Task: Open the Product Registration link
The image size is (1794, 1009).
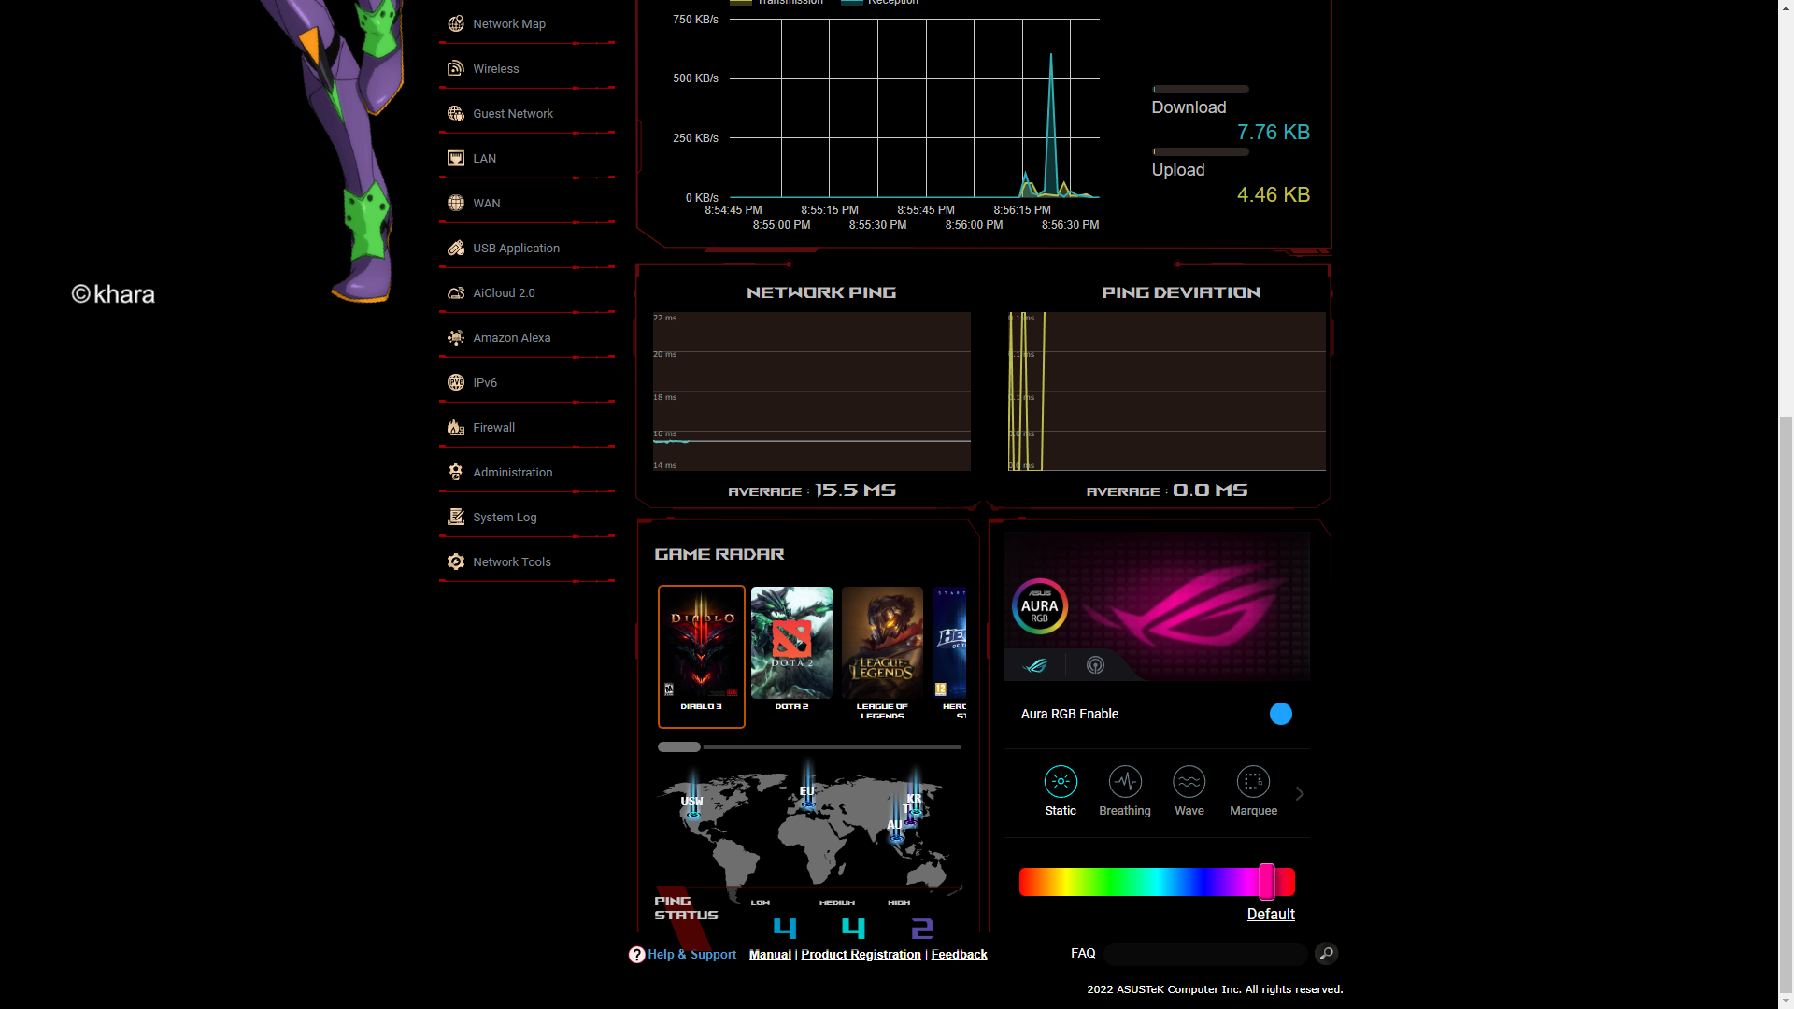Action: (861, 954)
